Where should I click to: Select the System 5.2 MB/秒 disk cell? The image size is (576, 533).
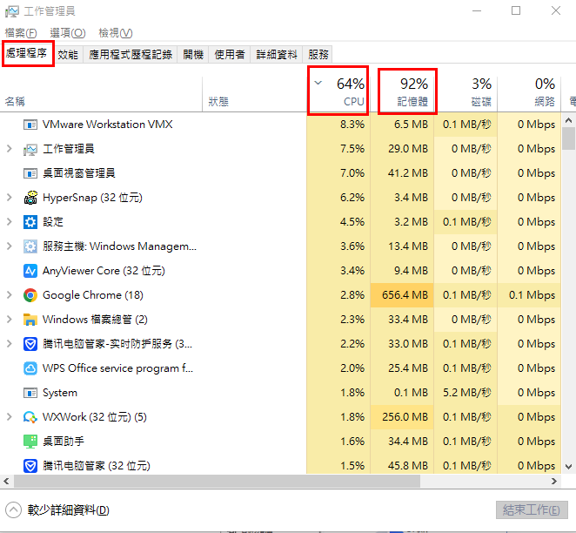click(465, 393)
